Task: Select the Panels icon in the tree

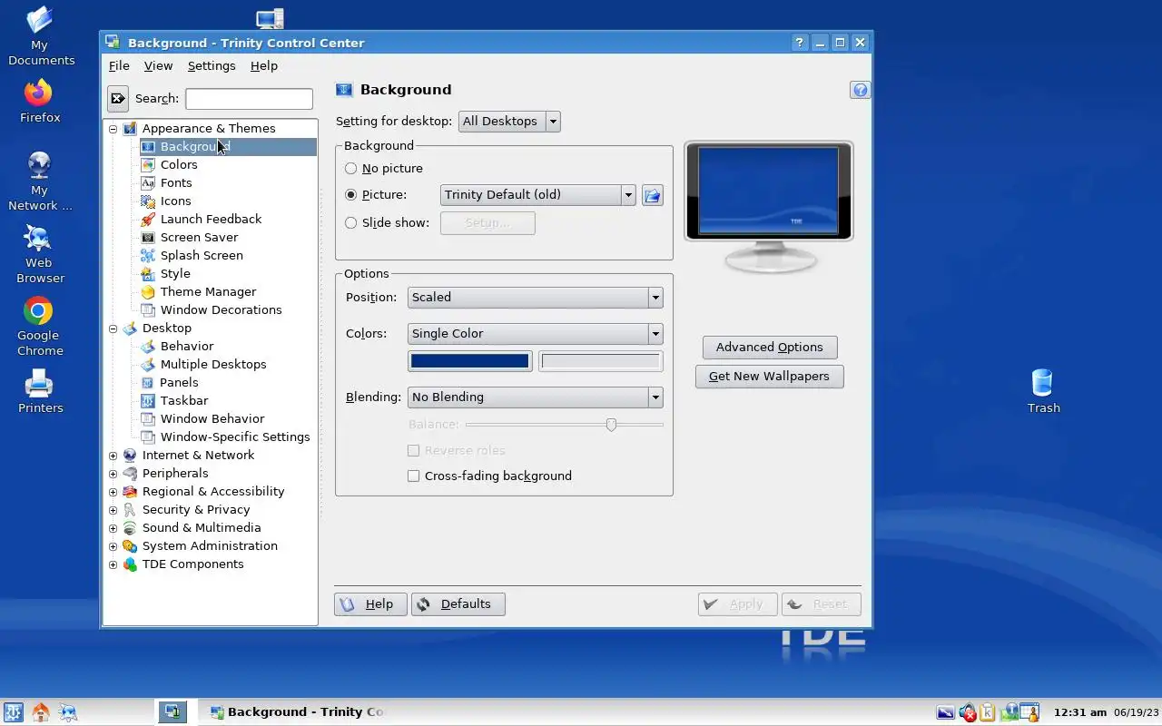Action: pyautogui.click(x=148, y=382)
